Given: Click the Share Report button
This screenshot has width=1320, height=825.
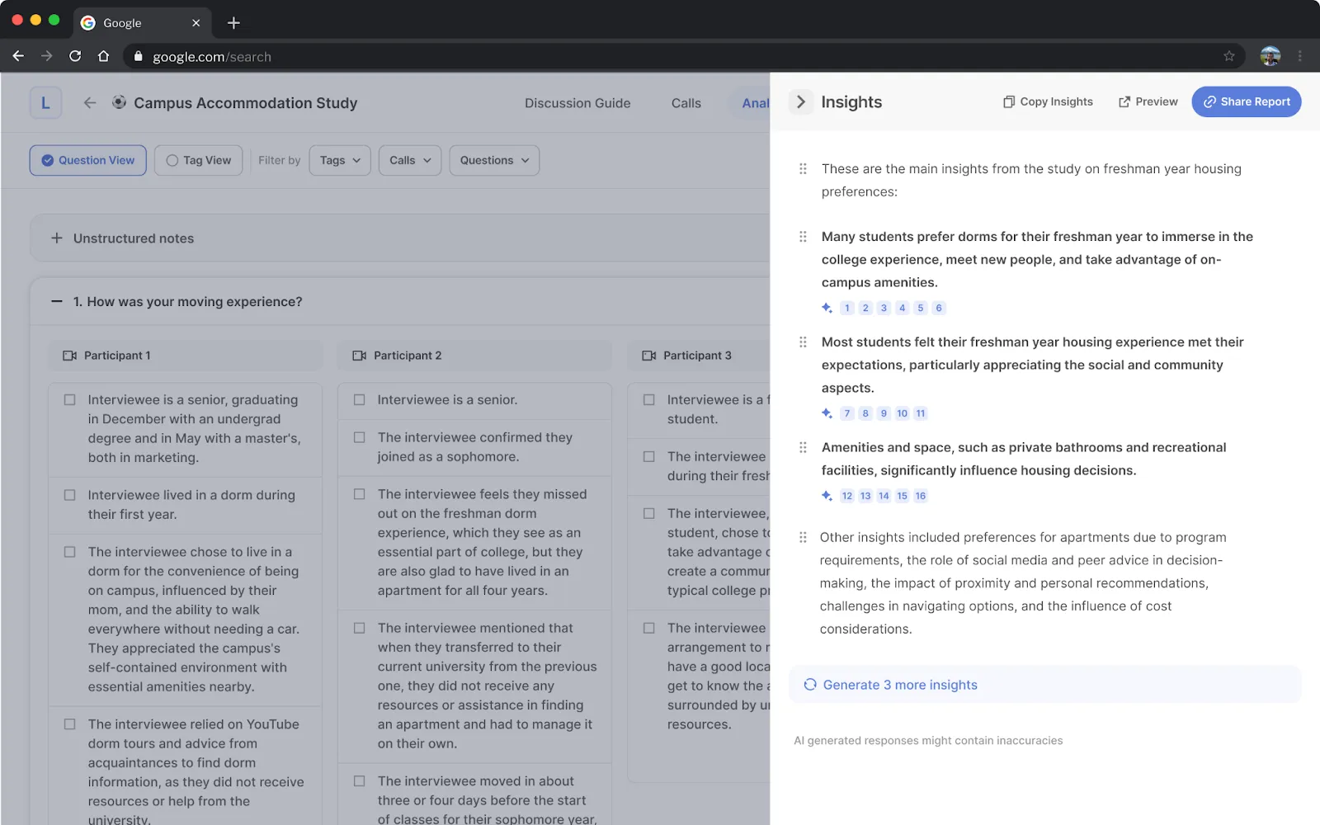Looking at the screenshot, I should (x=1246, y=101).
